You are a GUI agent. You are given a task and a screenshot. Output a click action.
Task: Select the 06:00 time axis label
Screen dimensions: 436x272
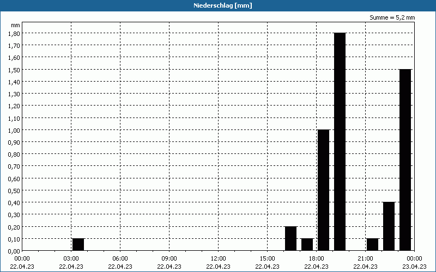(x=120, y=259)
